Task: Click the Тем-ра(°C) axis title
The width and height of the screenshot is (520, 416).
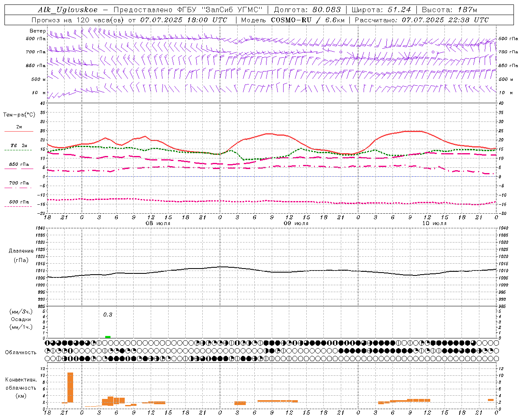Action: [x=19, y=115]
